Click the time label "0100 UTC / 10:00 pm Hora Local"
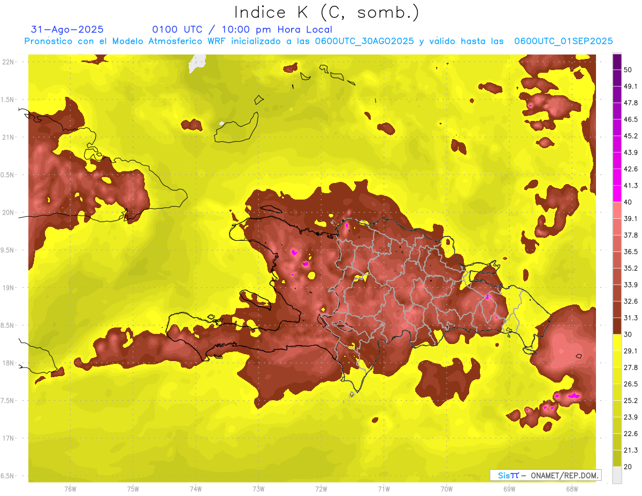The height and width of the screenshot is (496, 642). (242, 29)
